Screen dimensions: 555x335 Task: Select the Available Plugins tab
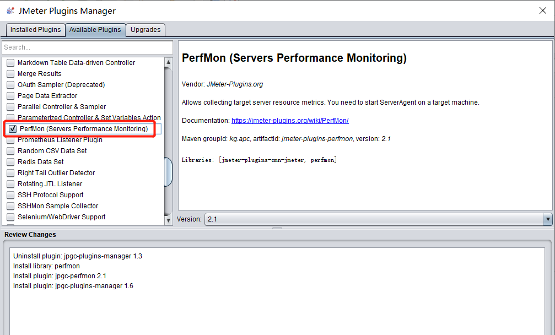[x=95, y=30]
